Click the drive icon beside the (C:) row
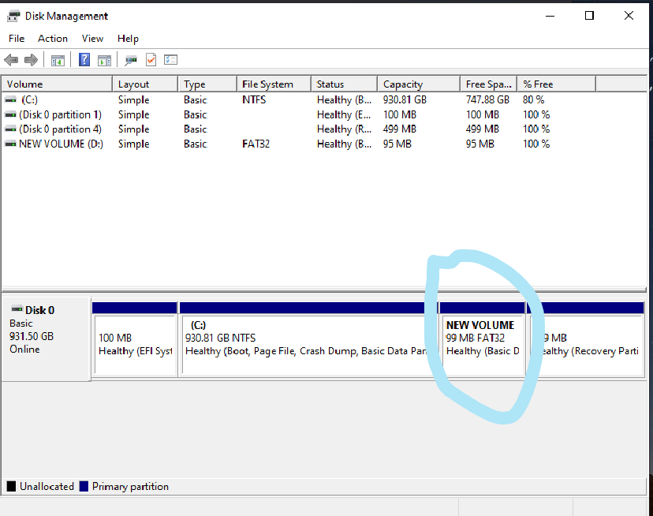 [10, 100]
